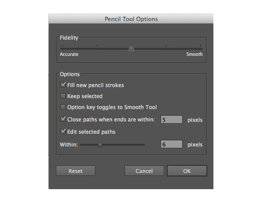This screenshot has width=264, height=205.
Task: Disable Close paths when ends are within
Action: (62, 119)
